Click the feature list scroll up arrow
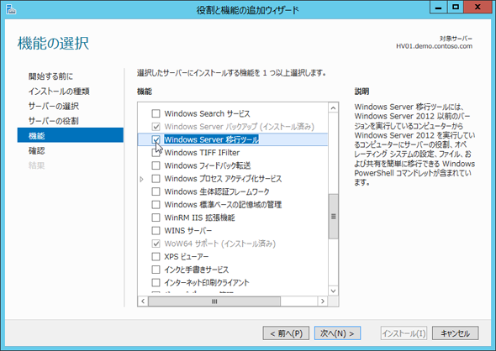496x351 pixels. tap(333, 108)
